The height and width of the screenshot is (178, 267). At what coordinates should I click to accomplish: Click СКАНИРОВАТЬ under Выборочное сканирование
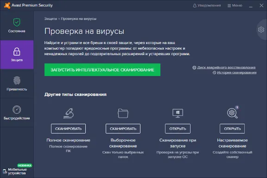coord(123,128)
